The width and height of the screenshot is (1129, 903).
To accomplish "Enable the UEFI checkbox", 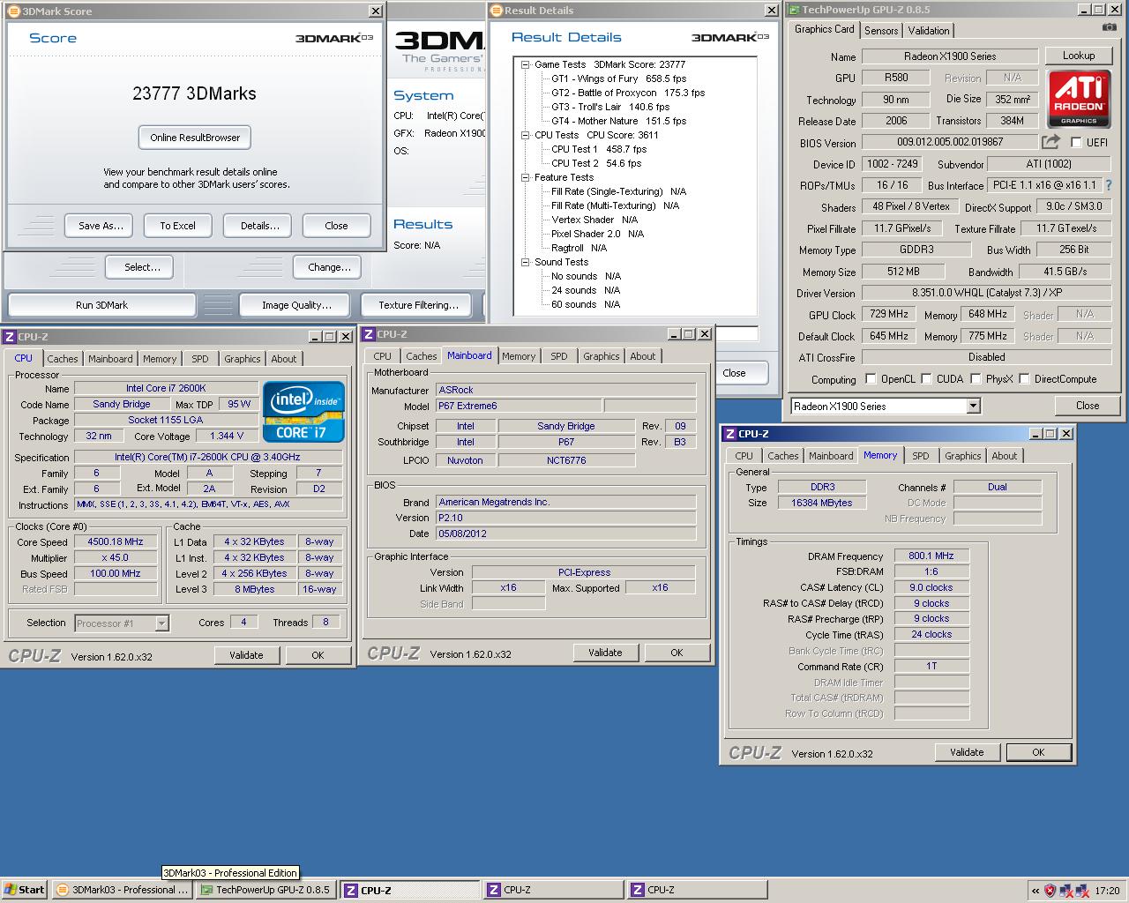I will tap(1076, 142).
